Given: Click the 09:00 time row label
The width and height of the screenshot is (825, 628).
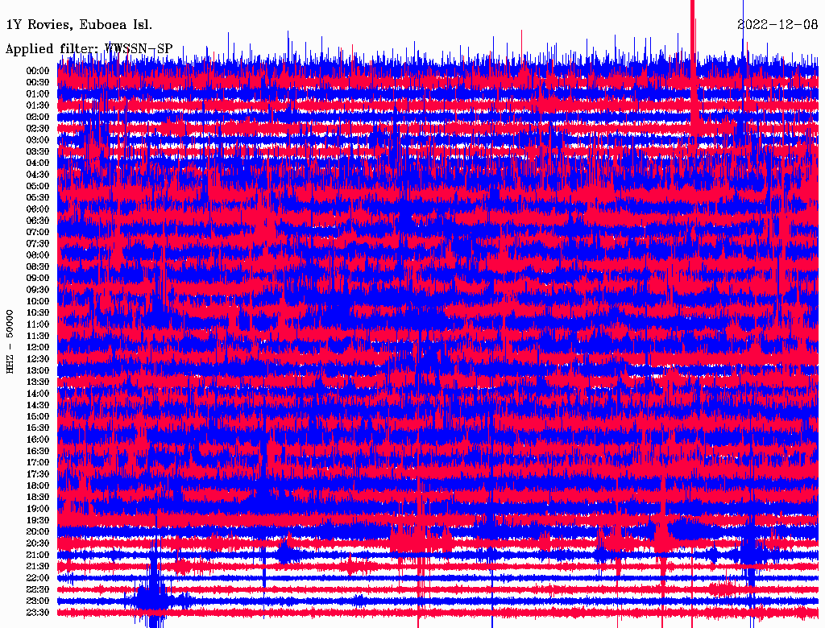Looking at the screenshot, I should pyautogui.click(x=38, y=279).
